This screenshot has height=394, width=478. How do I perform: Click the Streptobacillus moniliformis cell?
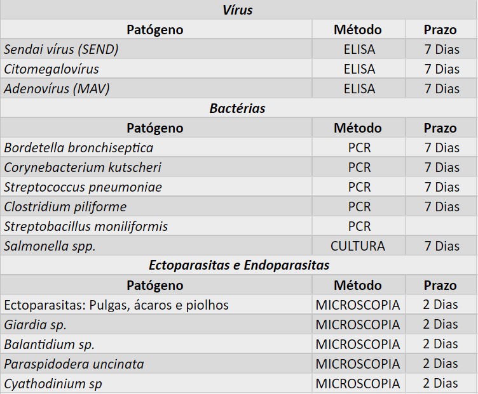(x=86, y=227)
